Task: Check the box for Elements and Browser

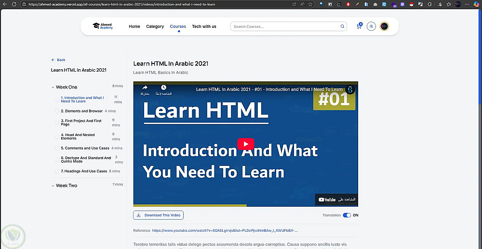Action: click(57, 111)
